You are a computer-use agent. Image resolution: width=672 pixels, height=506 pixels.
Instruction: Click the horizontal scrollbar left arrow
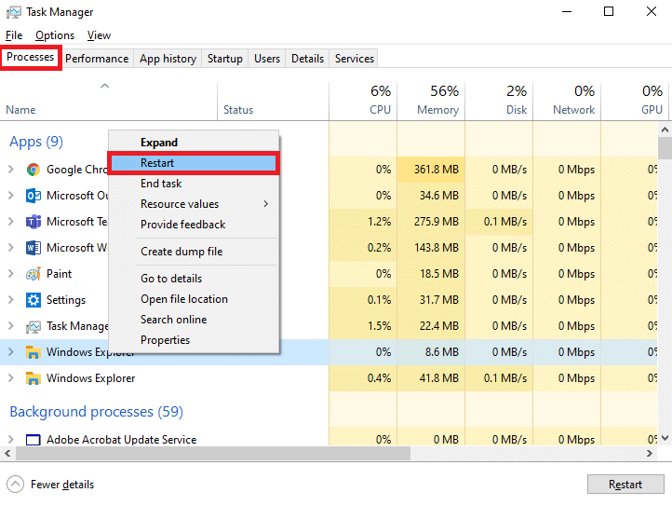click(7, 453)
